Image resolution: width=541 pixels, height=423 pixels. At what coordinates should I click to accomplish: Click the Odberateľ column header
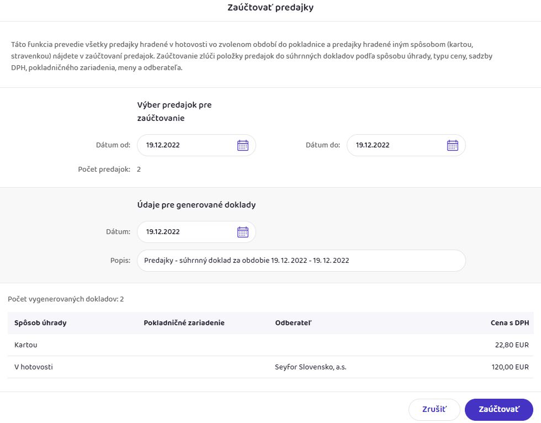(x=293, y=323)
